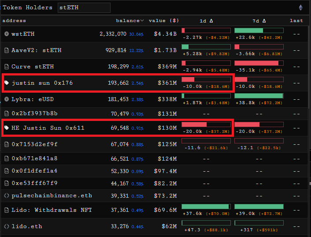Open the 0x7153d2ef9f holder address

pyautogui.click(x=34, y=144)
